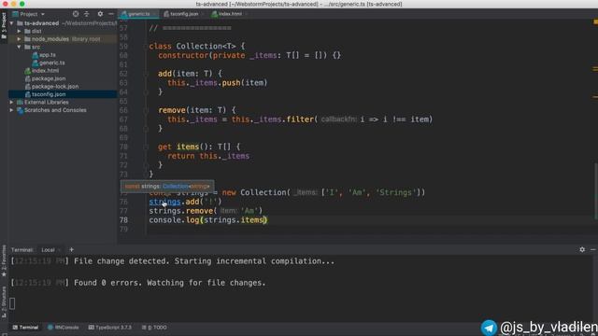Open the Local terminal tab
Screen dimensions: 598x336
(48, 250)
